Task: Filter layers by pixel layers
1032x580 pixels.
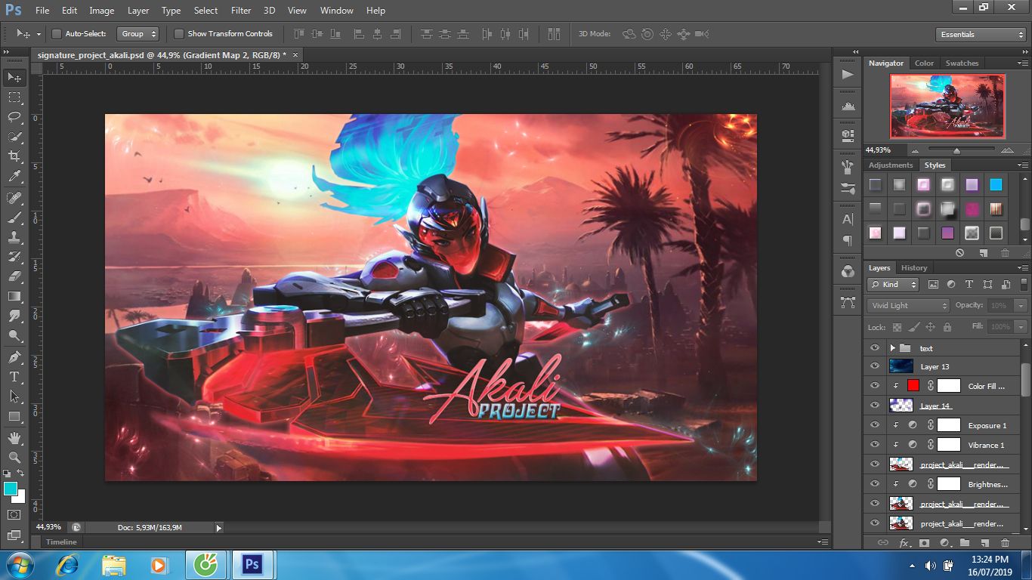Action: pos(933,285)
